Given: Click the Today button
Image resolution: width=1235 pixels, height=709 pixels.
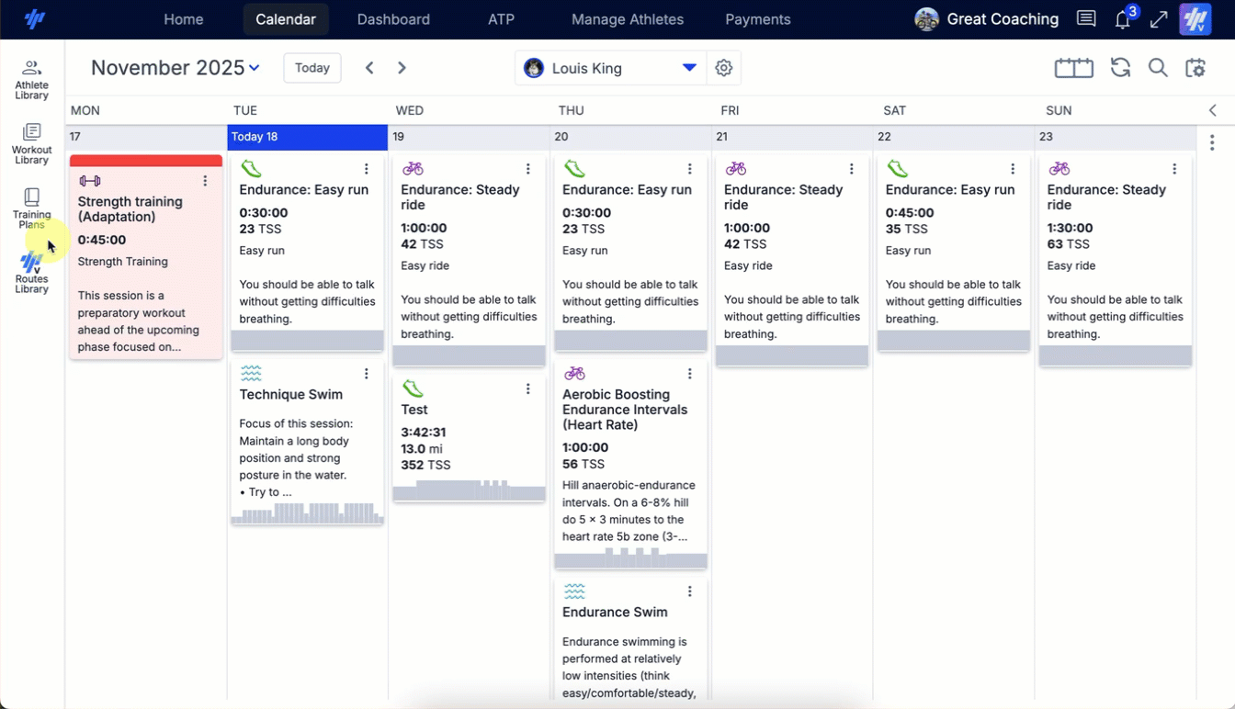Looking at the screenshot, I should click(312, 68).
